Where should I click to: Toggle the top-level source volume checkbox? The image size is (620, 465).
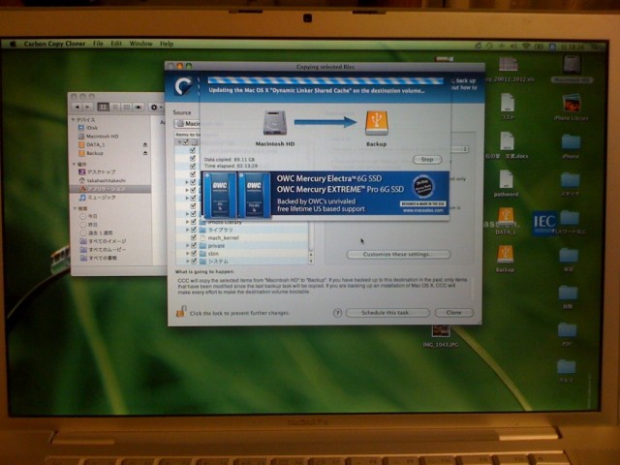pyautogui.click(x=186, y=141)
